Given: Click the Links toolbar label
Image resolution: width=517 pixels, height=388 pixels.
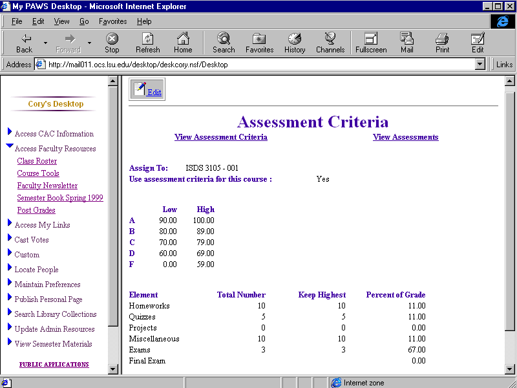Looking at the screenshot, I should coord(504,64).
